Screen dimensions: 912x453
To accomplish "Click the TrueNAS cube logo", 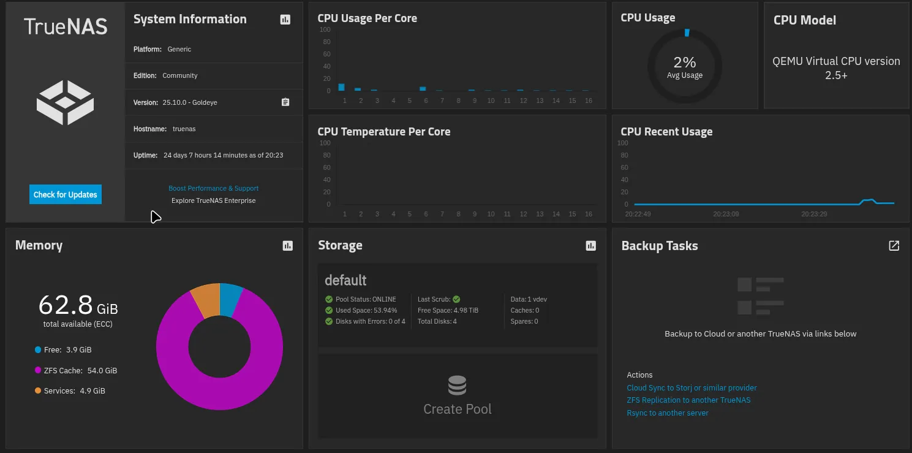I will 65,102.
